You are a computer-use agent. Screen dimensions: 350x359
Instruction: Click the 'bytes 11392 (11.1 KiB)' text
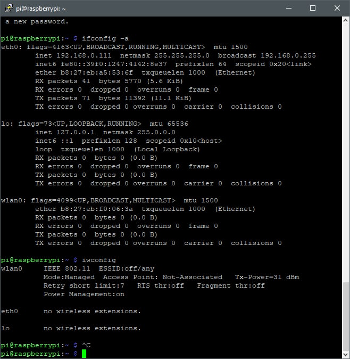tap(145, 98)
